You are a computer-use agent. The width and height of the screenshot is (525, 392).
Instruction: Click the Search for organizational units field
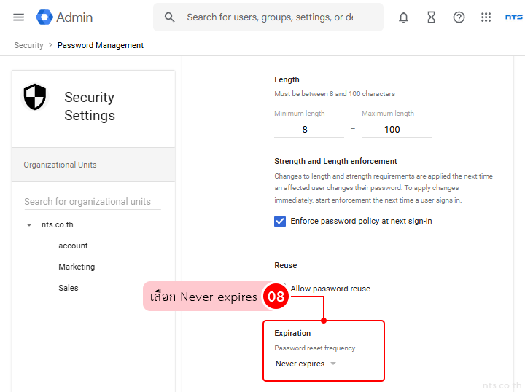92,202
